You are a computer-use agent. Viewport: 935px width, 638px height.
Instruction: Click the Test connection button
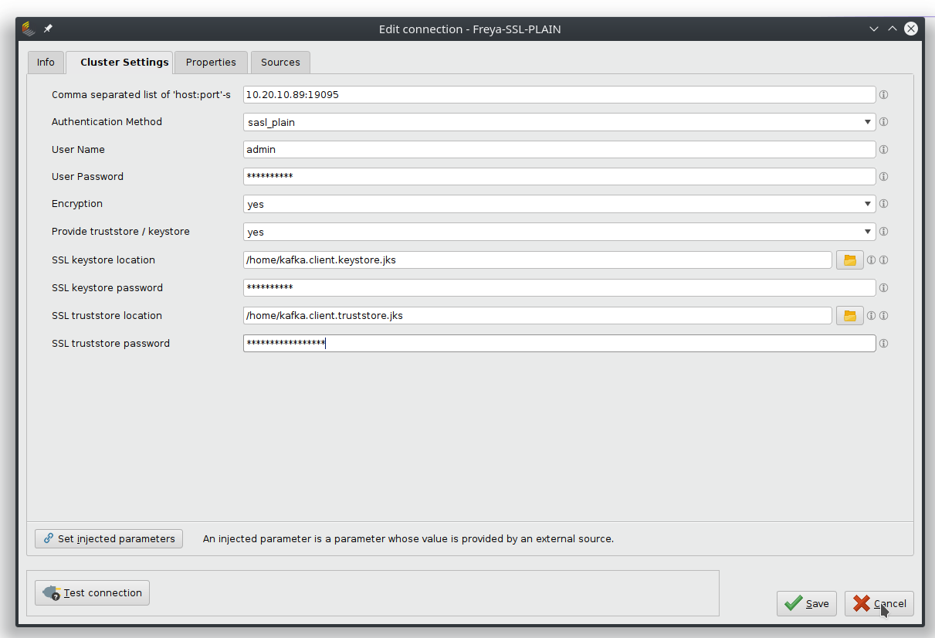(x=92, y=592)
